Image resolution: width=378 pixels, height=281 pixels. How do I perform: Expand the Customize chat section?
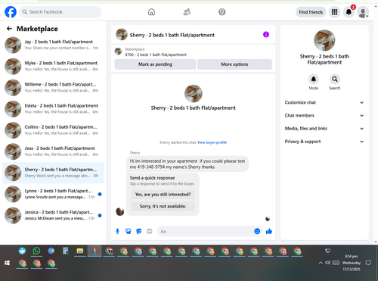324,102
